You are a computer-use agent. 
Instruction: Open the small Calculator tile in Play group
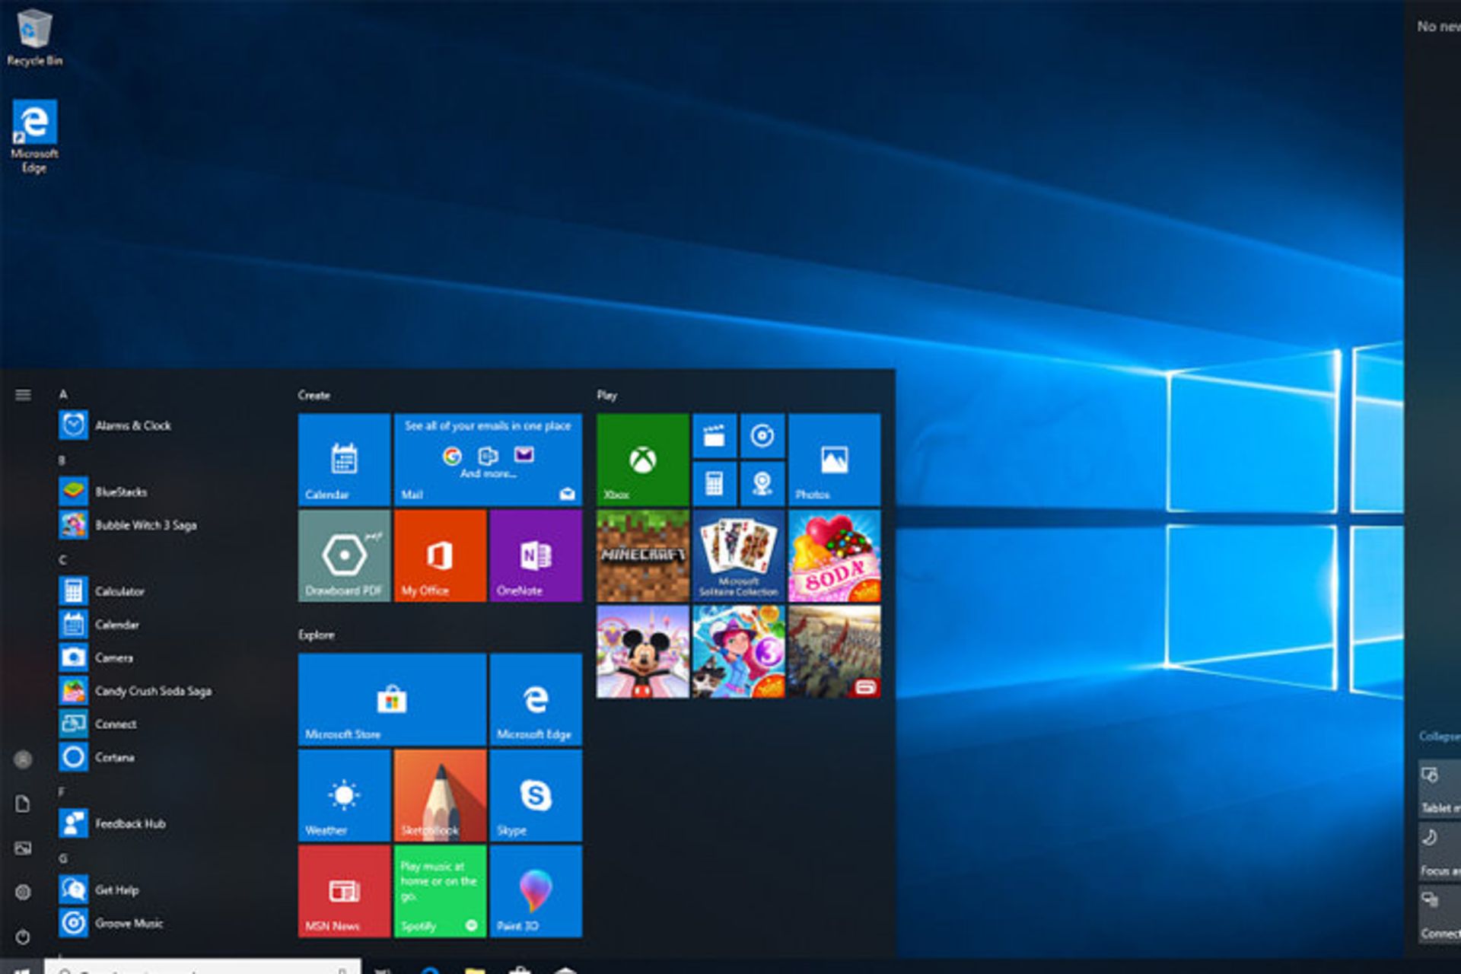tap(715, 484)
